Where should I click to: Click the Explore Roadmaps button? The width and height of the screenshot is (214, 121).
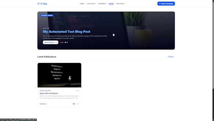(x=166, y=3)
